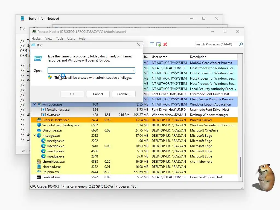Image resolution: width=280 pixels, height=210 pixels.
Task: Click the search magnifier icon in Process Hacker
Action: [241, 44]
